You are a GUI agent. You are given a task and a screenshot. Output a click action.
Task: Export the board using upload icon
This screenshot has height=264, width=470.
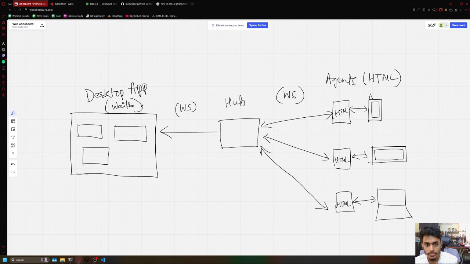(x=42, y=25)
